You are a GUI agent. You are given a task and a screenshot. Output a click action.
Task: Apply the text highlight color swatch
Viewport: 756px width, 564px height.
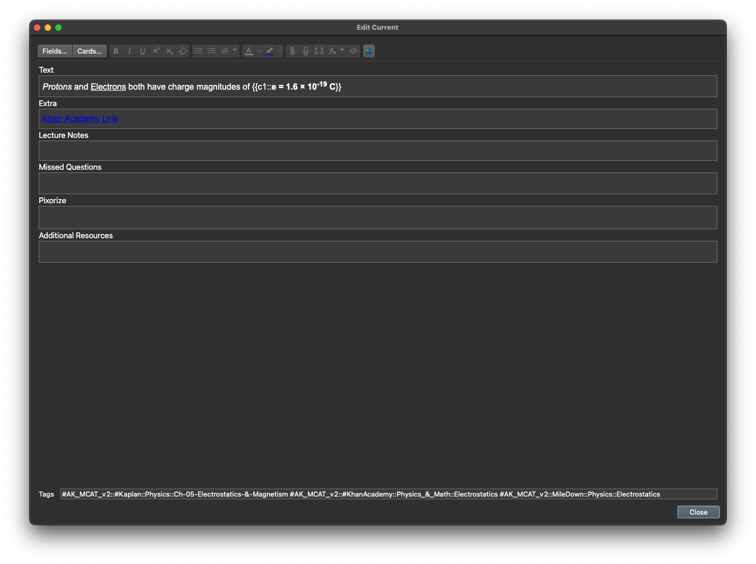pos(269,51)
